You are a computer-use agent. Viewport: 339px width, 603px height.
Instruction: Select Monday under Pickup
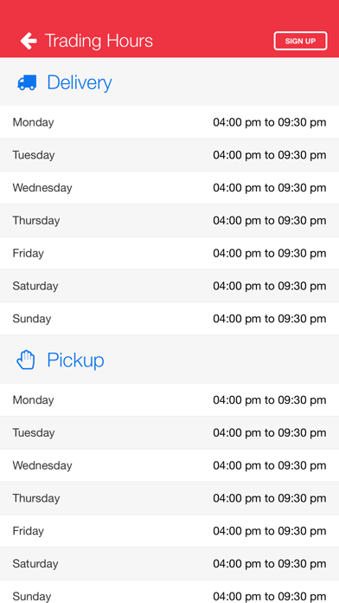pyautogui.click(x=33, y=400)
